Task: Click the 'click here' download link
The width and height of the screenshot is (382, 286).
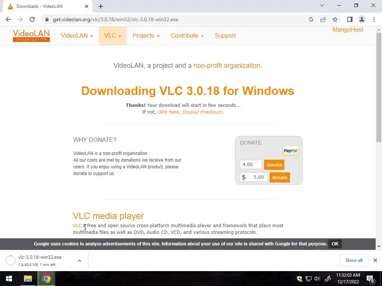Action: click(x=168, y=112)
